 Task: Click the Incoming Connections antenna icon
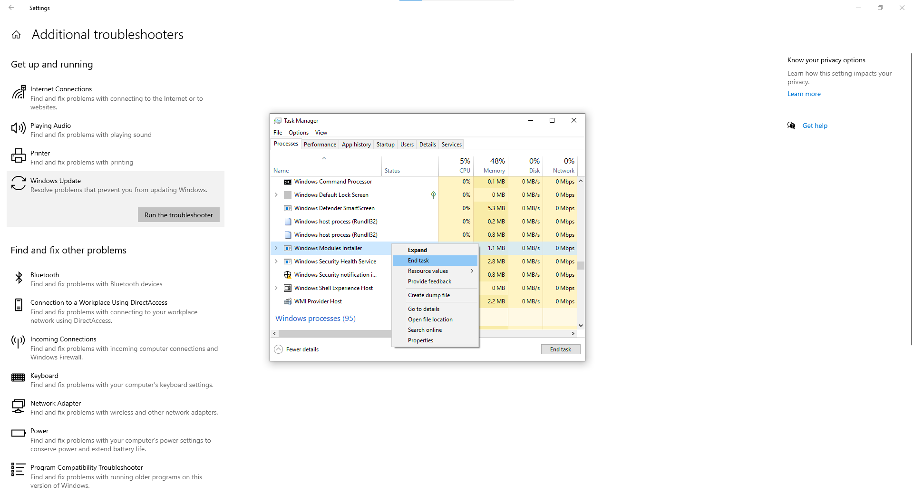pos(19,341)
